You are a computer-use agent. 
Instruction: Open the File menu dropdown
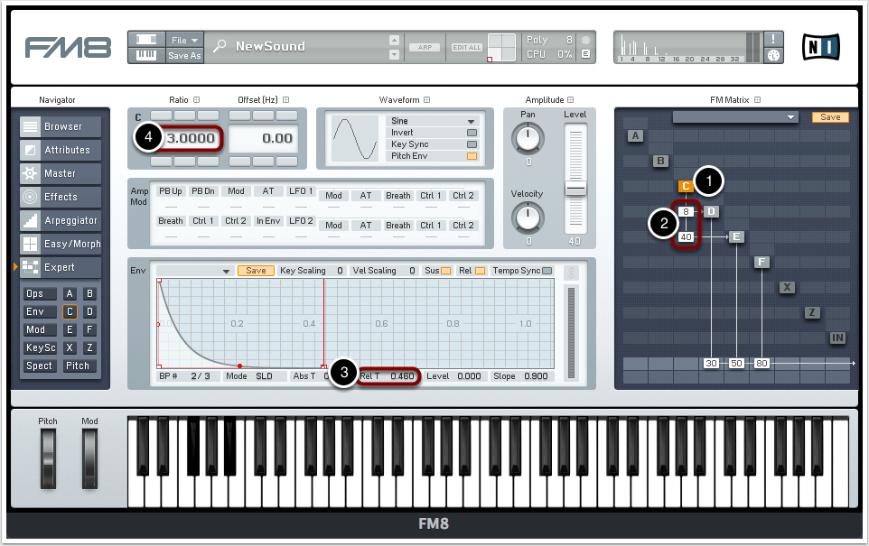point(184,40)
